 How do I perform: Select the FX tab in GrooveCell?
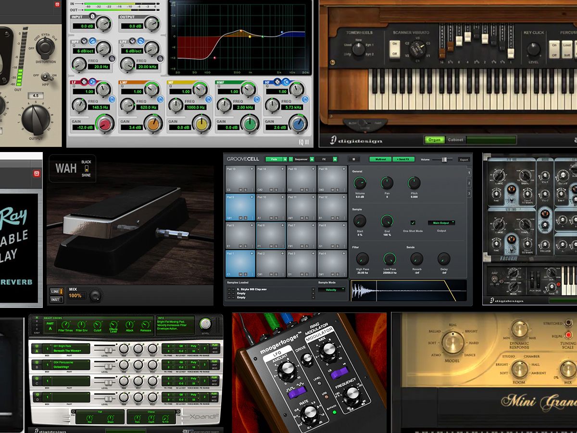(x=324, y=159)
